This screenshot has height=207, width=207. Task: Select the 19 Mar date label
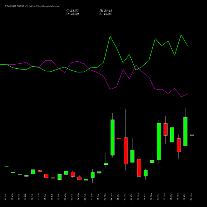point(184,197)
